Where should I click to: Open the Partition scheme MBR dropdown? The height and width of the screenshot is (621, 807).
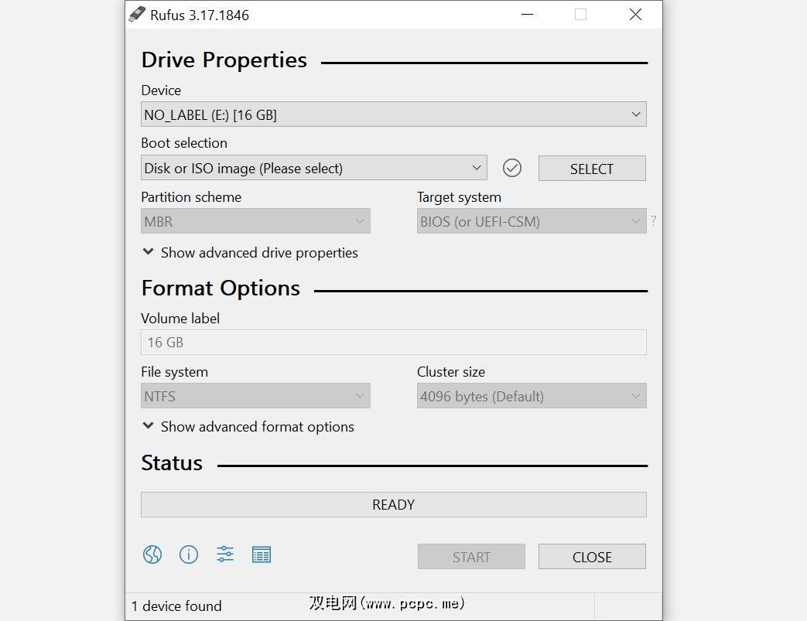[256, 220]
